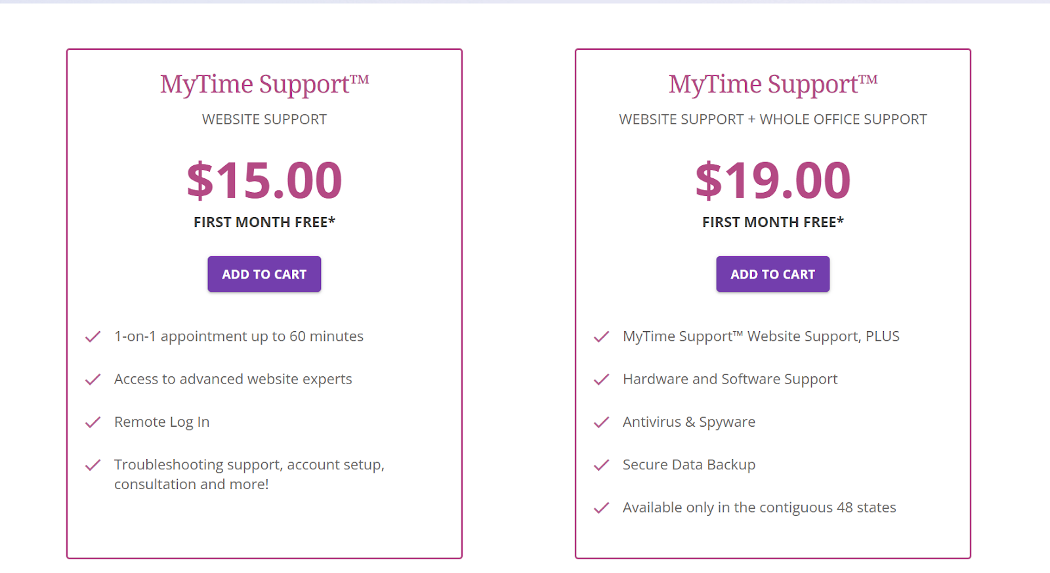Click checkmark next to Hardware and Software Support

click(x=601, y=380)
